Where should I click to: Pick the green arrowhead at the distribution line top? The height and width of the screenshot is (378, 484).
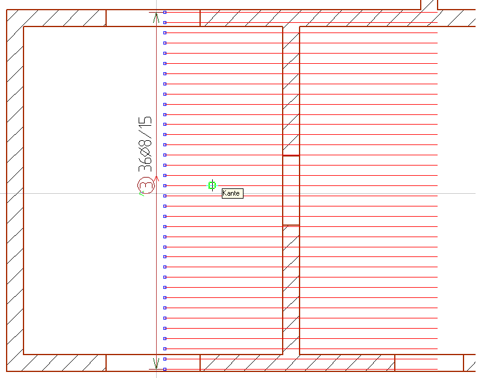click(x=156, y=18)
